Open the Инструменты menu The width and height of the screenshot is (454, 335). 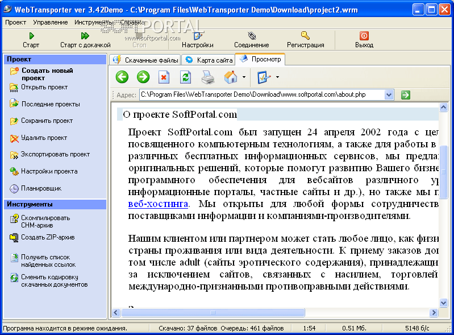(x=94, y=22)
